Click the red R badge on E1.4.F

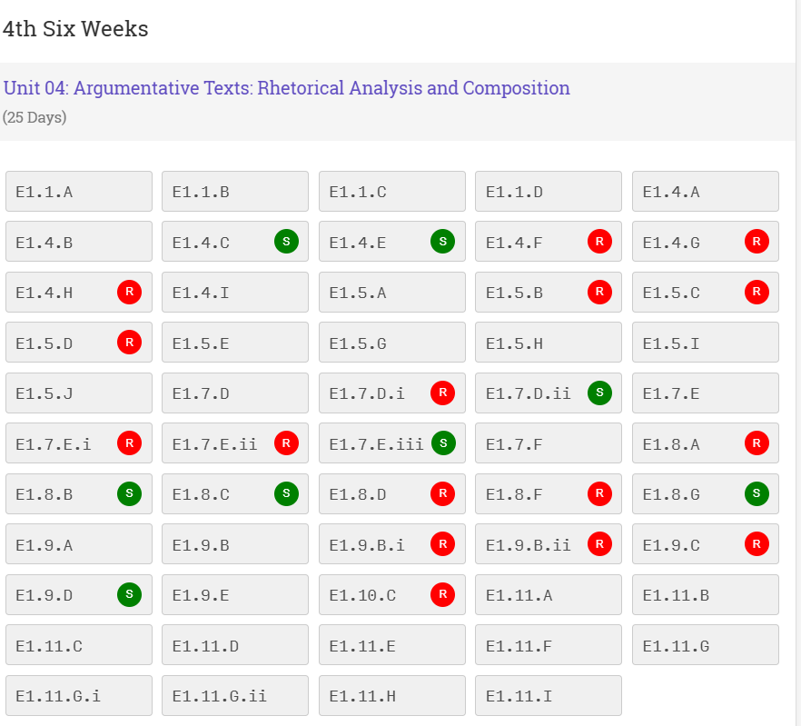pos(599,242)
